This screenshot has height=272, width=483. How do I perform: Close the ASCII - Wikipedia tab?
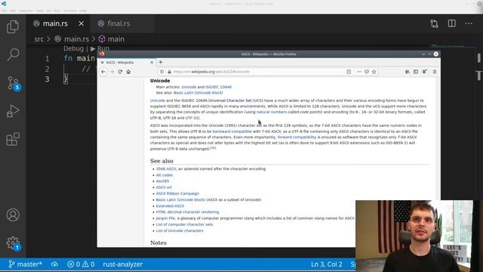(152, 62)
